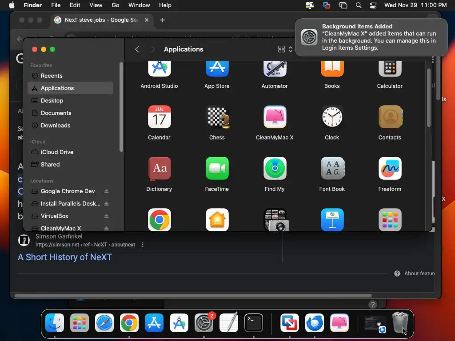Screen dimensions: 455x341
Task: Select the Keynote app icon
Action: 332,219
